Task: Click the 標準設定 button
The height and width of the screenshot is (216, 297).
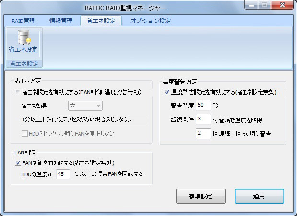Action: (201, 196)
